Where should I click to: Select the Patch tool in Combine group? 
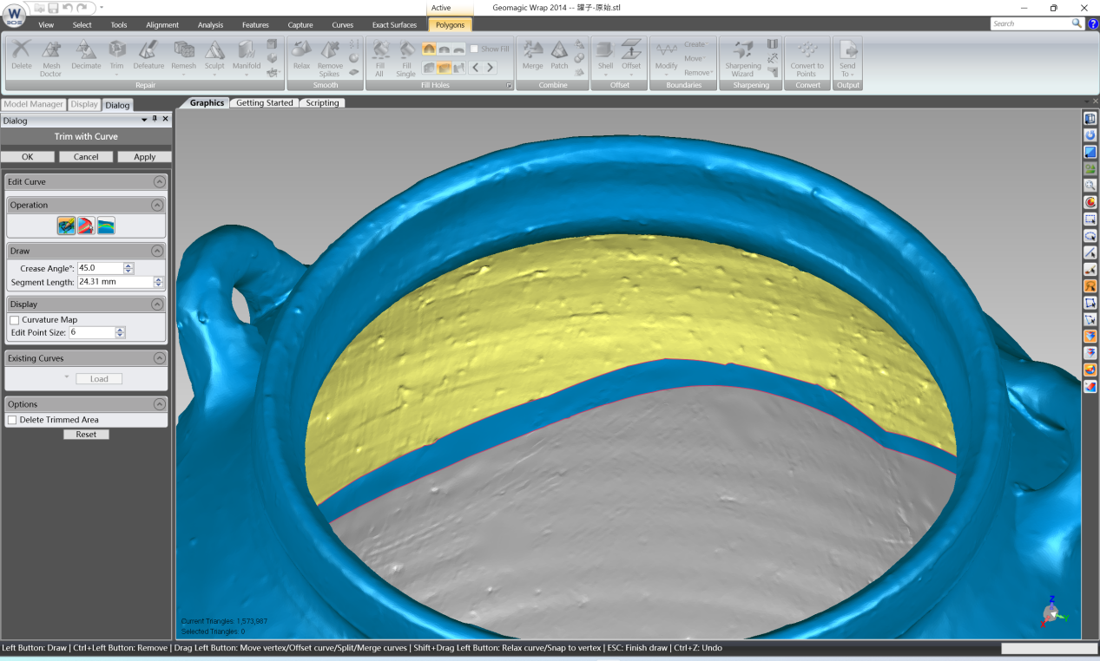(559, 59)
